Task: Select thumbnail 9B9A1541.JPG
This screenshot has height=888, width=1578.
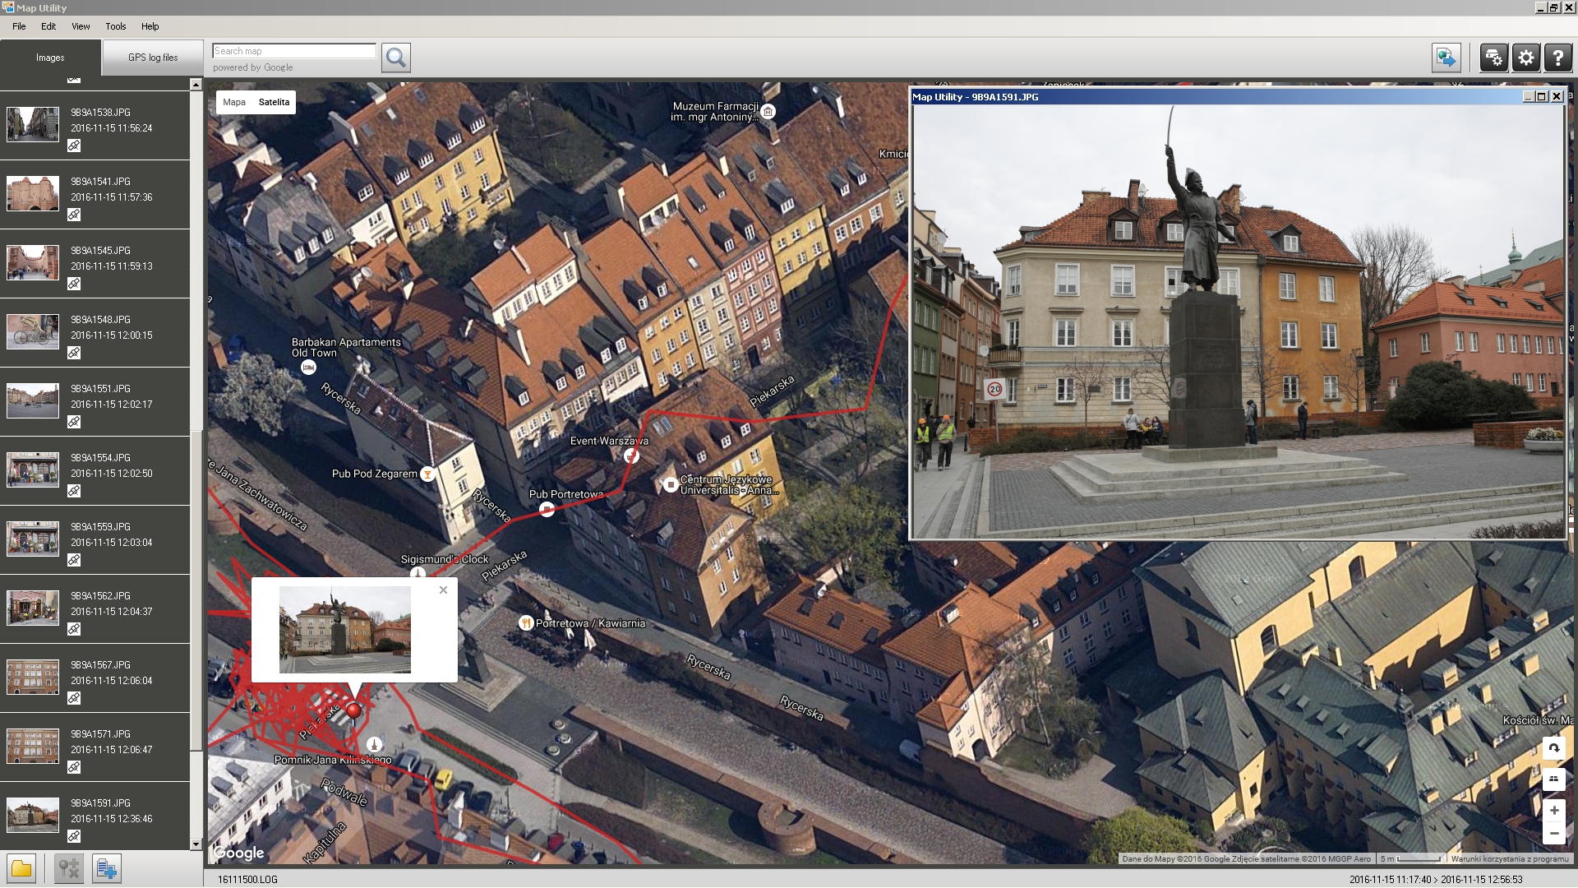Action: [x=33, y=193]
